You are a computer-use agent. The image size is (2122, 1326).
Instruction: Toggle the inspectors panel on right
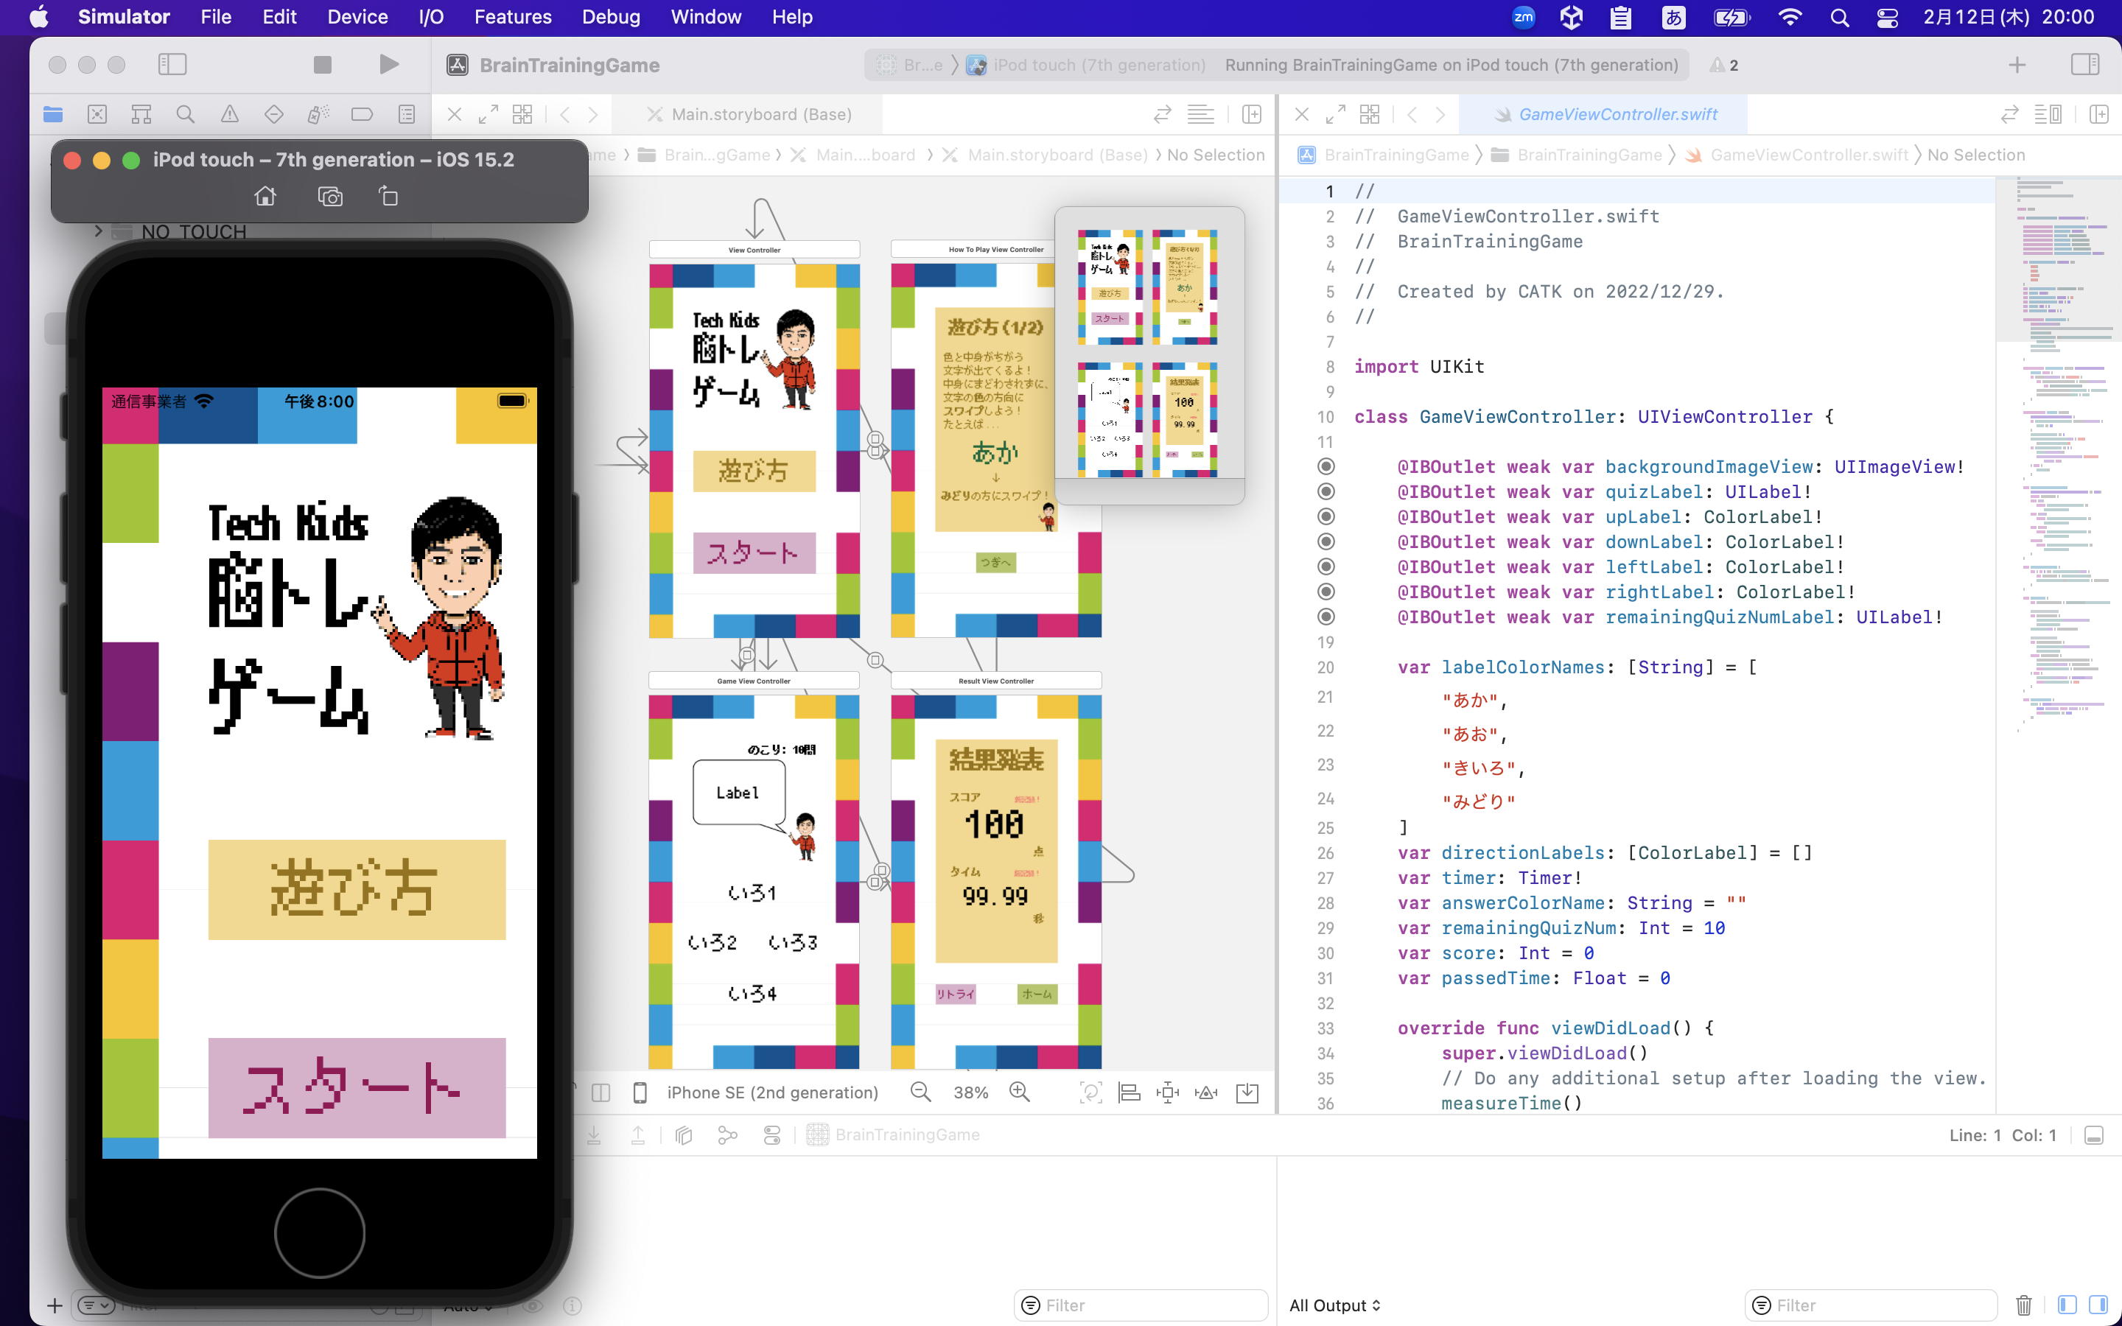coord(2084,65)
